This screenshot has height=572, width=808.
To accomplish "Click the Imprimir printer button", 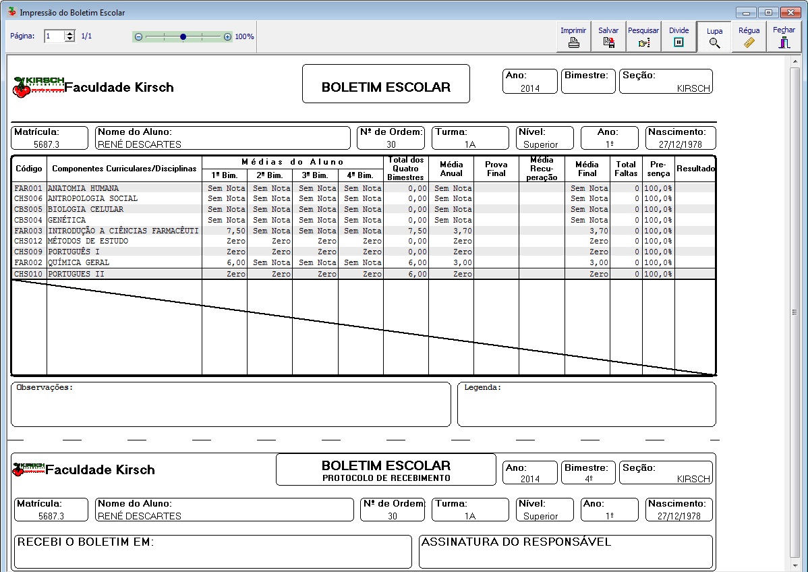I will coord(573,36).
